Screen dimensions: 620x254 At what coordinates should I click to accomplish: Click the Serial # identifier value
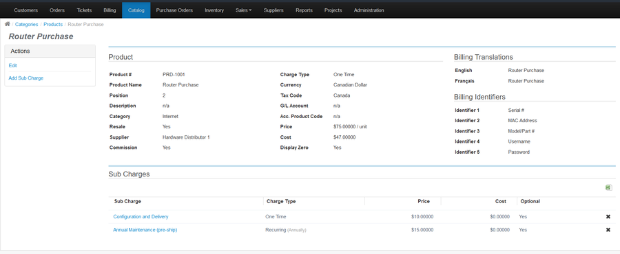pyautogui.click(x=516, y=111)
